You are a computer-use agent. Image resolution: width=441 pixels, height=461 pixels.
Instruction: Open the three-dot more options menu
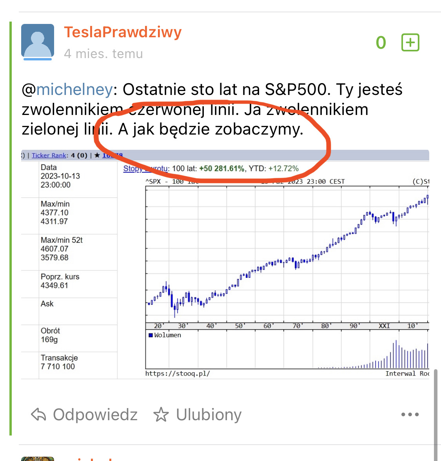410,414
